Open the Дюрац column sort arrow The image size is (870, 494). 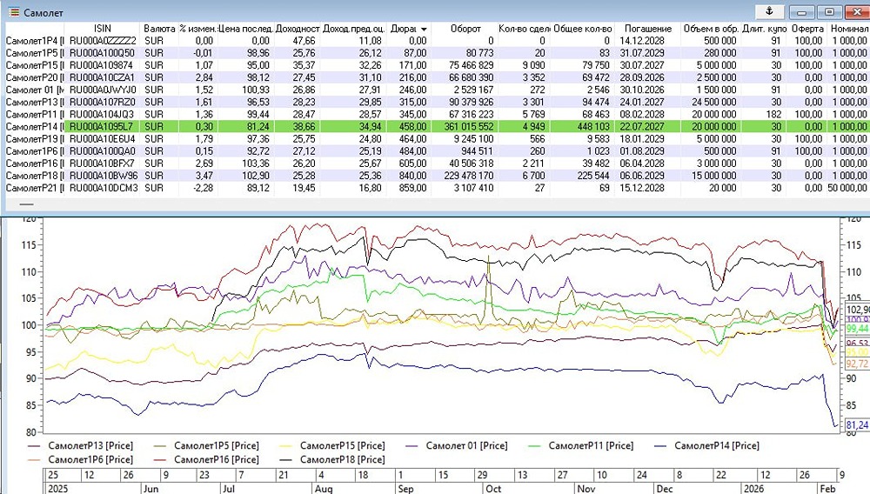[424, 29]
